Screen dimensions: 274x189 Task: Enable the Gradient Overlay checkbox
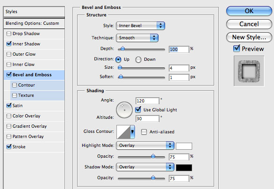[x=9, y=126]
